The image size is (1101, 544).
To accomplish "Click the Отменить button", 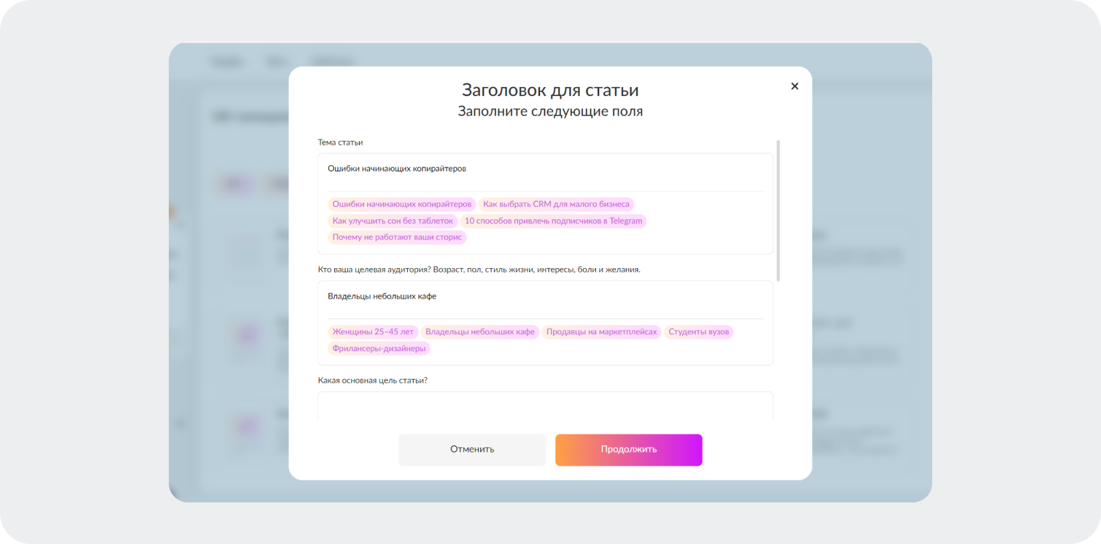I will pos(472,450).
